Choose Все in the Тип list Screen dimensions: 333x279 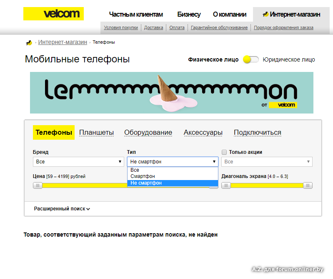(173, 170)
